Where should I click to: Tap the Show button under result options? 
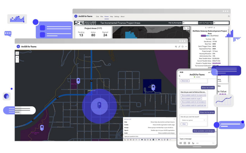[x=184, y=124]
